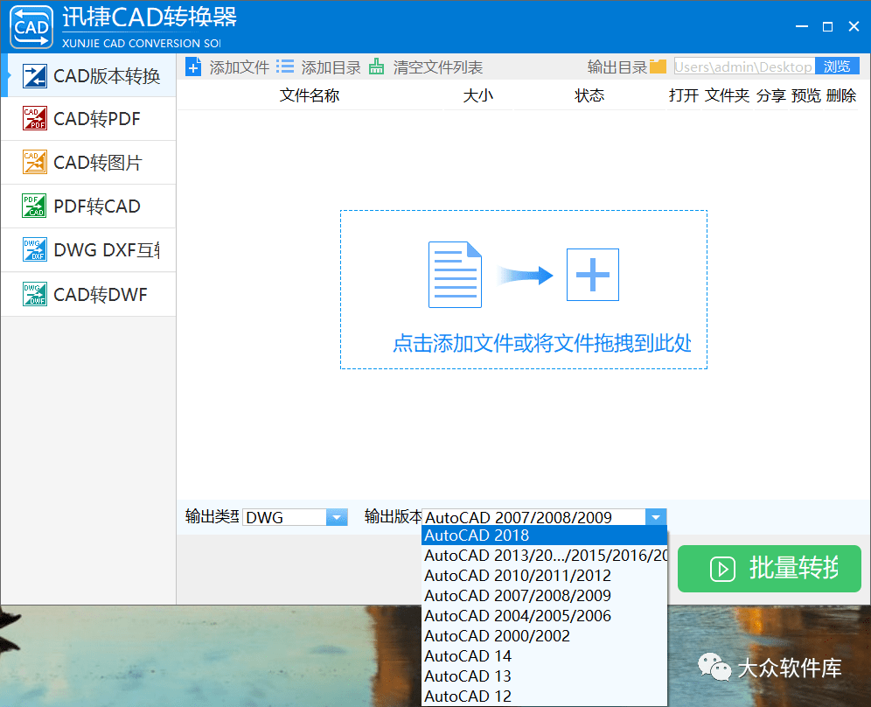Screen dimensions: 871x707
Task: Select the CAD转DWF tab
Action: (89, 295)
